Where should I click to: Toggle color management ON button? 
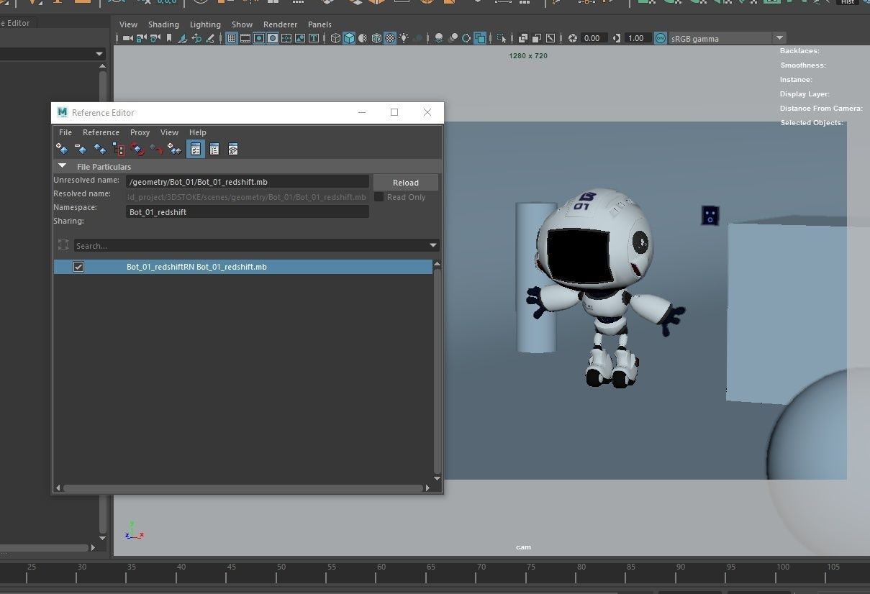tap(660, 38)
